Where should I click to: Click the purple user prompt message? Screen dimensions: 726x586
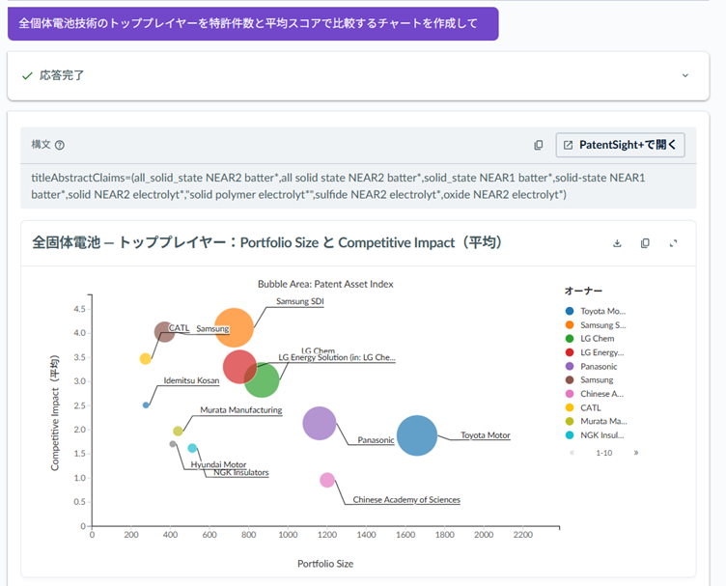point(253,23)
